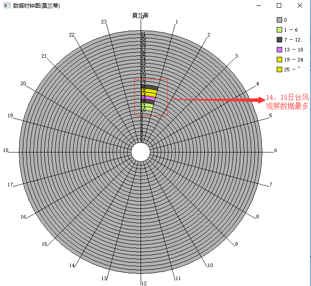Click hour label 7 on the clock rim
This screenshot has width=311, height=286.
pyautogui.click(x=271, y=185)
